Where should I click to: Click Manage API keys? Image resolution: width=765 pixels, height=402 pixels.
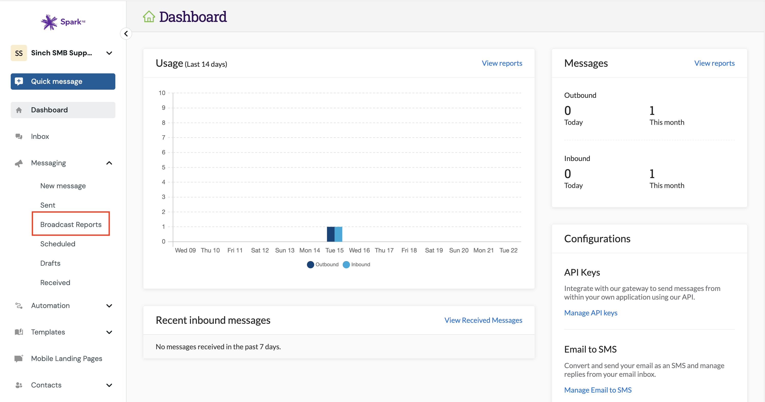[591, 313]
